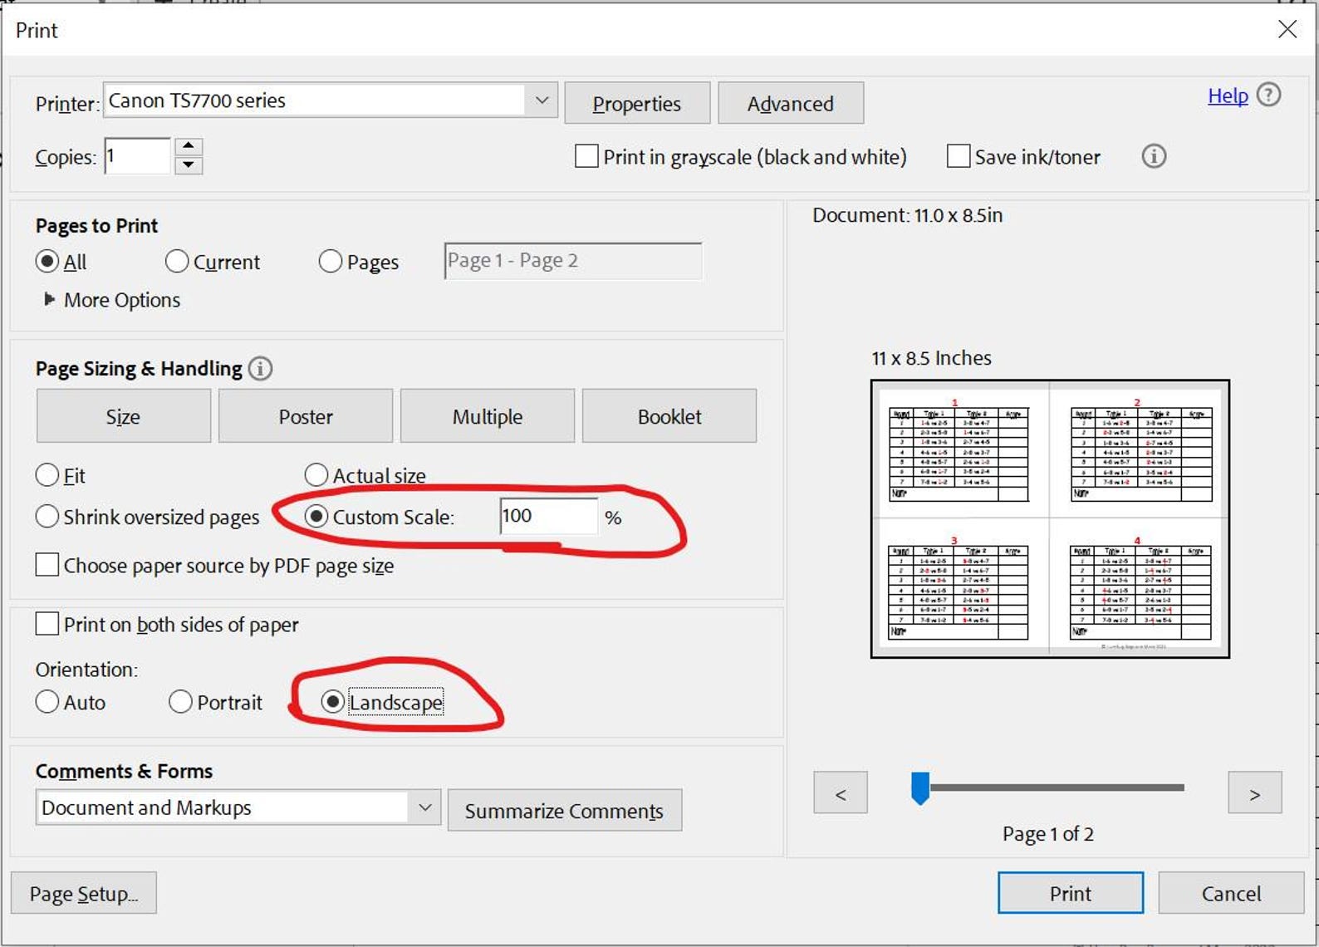Switch to the Multiple sizing mode

[488, 416]
